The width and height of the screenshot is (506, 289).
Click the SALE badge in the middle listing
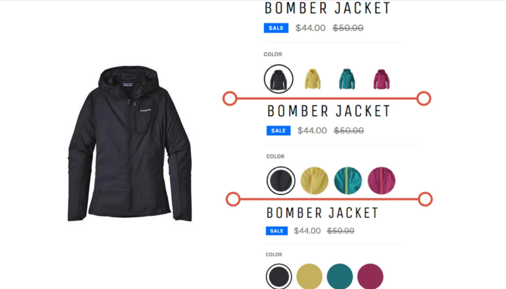pos(279,131)
